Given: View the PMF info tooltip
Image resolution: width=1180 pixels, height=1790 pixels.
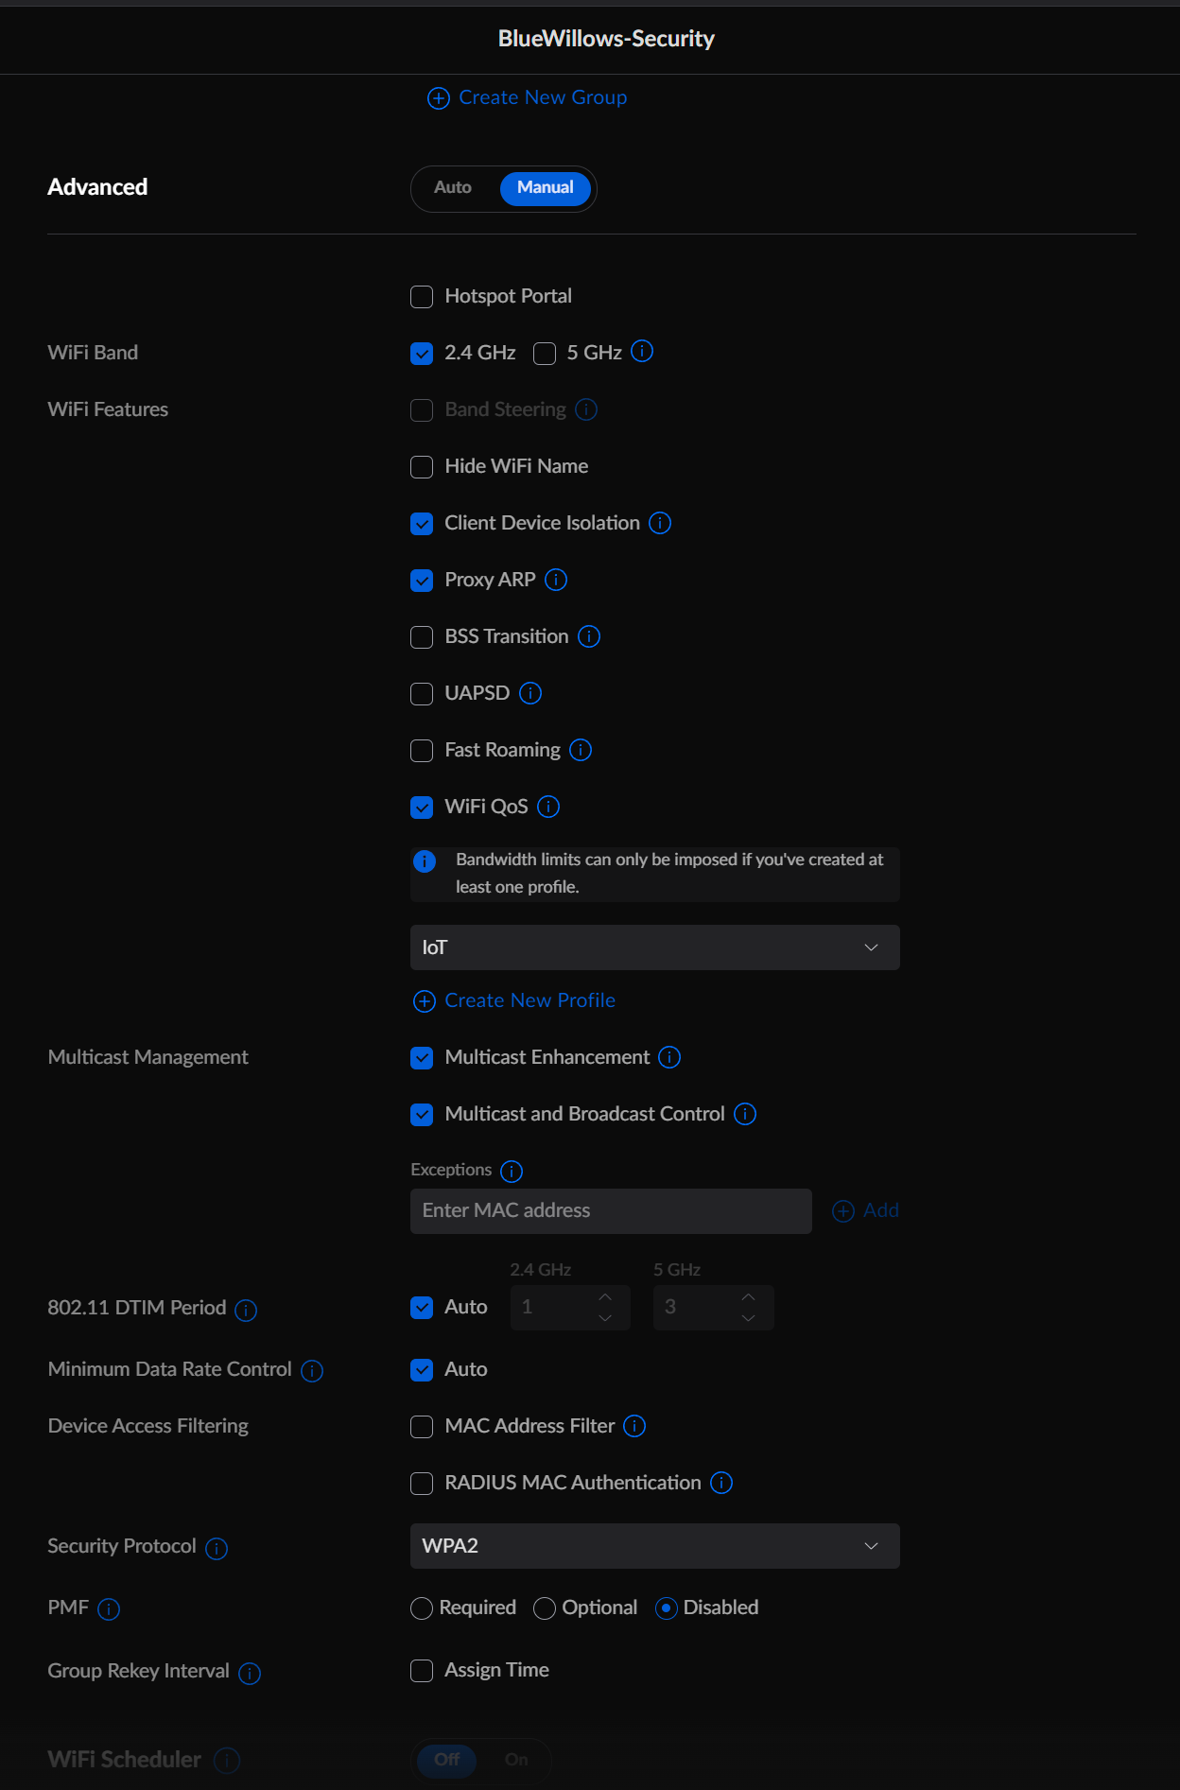Looking at the screenshot, I should 110,1609.
